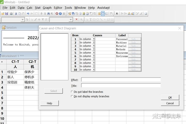The width and height of the screenshot is (186, 124).
Task: Click the Text T graph annotation tool
Action: click(91, 19)
